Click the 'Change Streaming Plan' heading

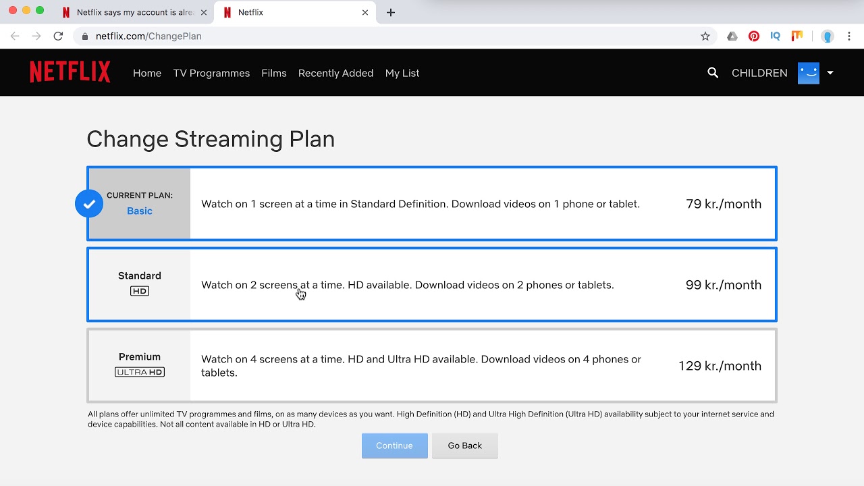point(211,139)
